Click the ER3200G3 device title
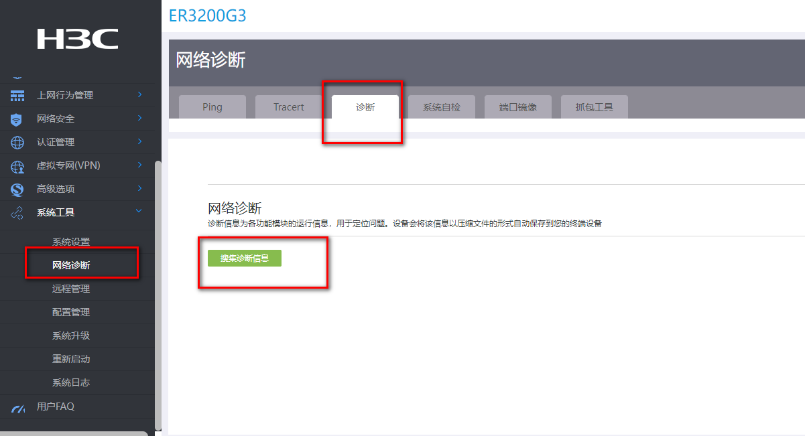The width and height of the screenshot is (805, 436). [x=208, y=15]
